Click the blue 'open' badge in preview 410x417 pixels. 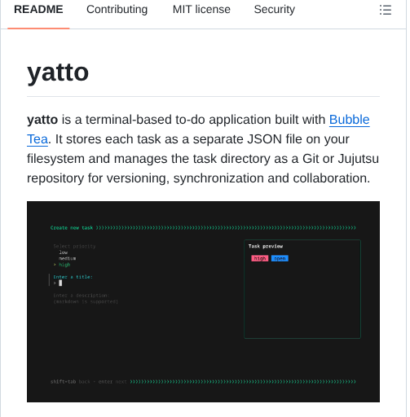[x=280, y=258]
